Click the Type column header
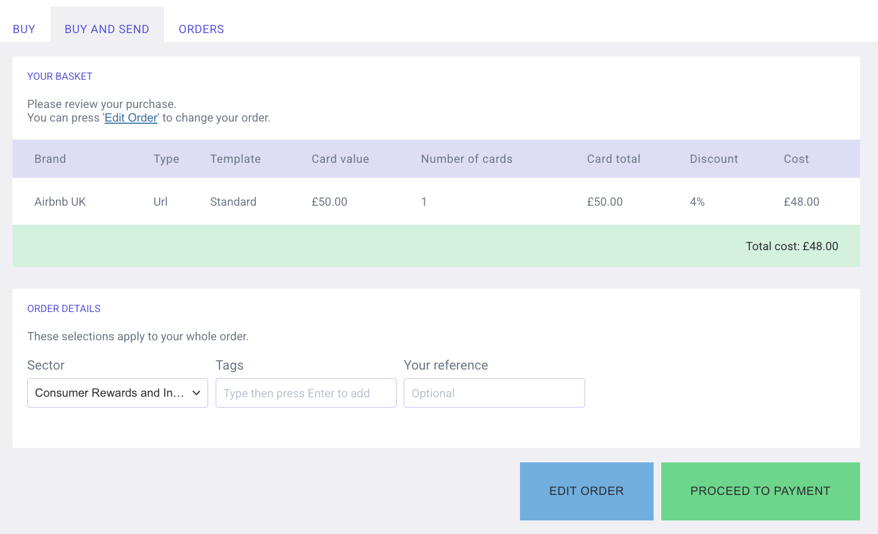Viewport: 878px width, 534px height. [166, 159]
